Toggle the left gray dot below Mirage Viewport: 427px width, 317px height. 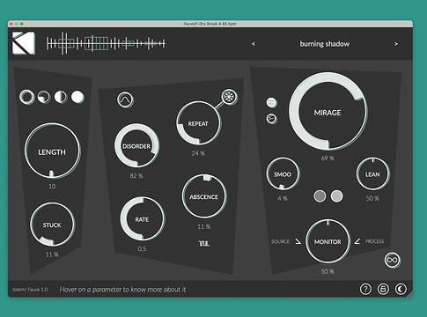tap(320, 196)
